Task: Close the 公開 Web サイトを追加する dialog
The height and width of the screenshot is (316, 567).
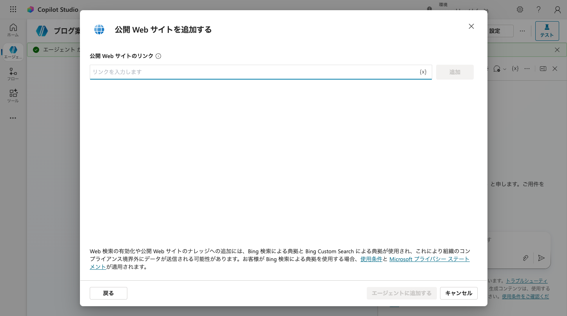Action: coord(471,26)
